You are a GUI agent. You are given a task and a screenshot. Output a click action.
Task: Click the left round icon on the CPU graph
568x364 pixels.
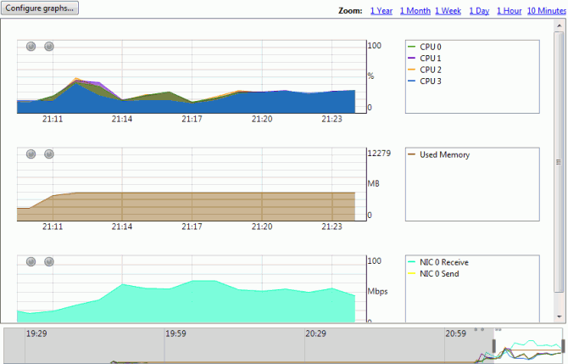(31, 47)
